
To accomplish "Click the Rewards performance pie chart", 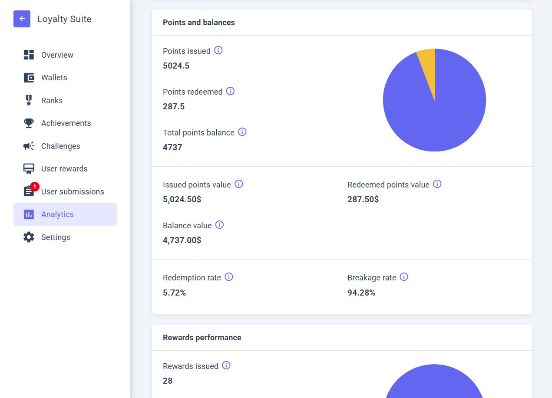I will (434, 381).
